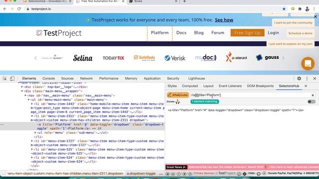Toggle the SelectorsHub switch on

coord(311,101)
